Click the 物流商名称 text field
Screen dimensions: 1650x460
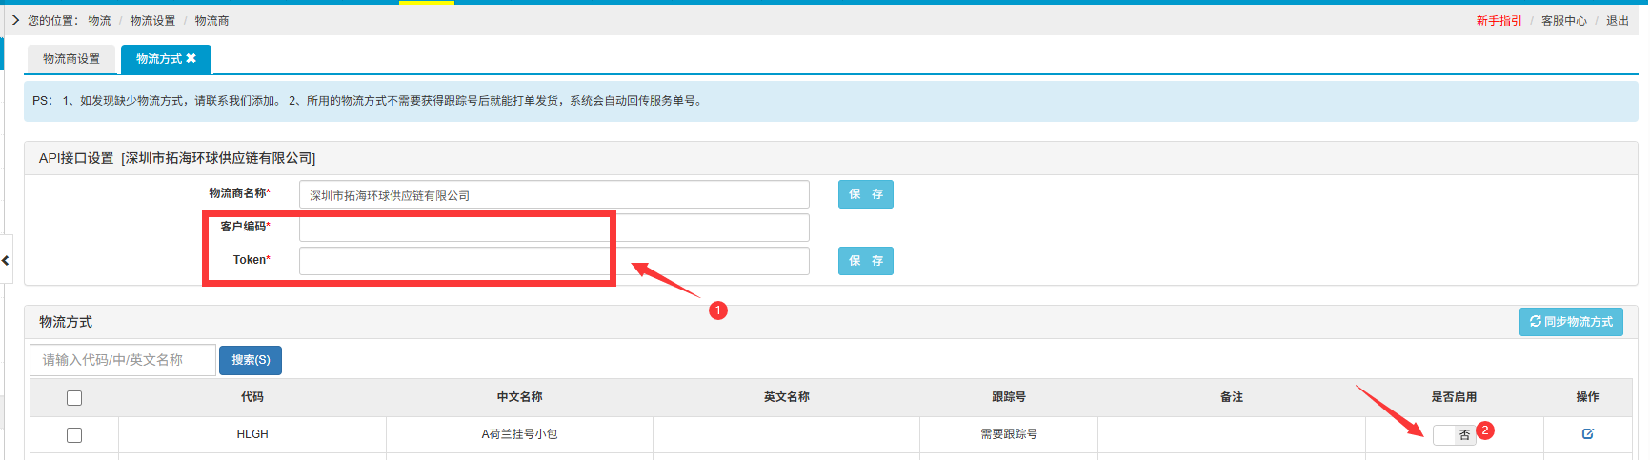[x=553, y=195]
